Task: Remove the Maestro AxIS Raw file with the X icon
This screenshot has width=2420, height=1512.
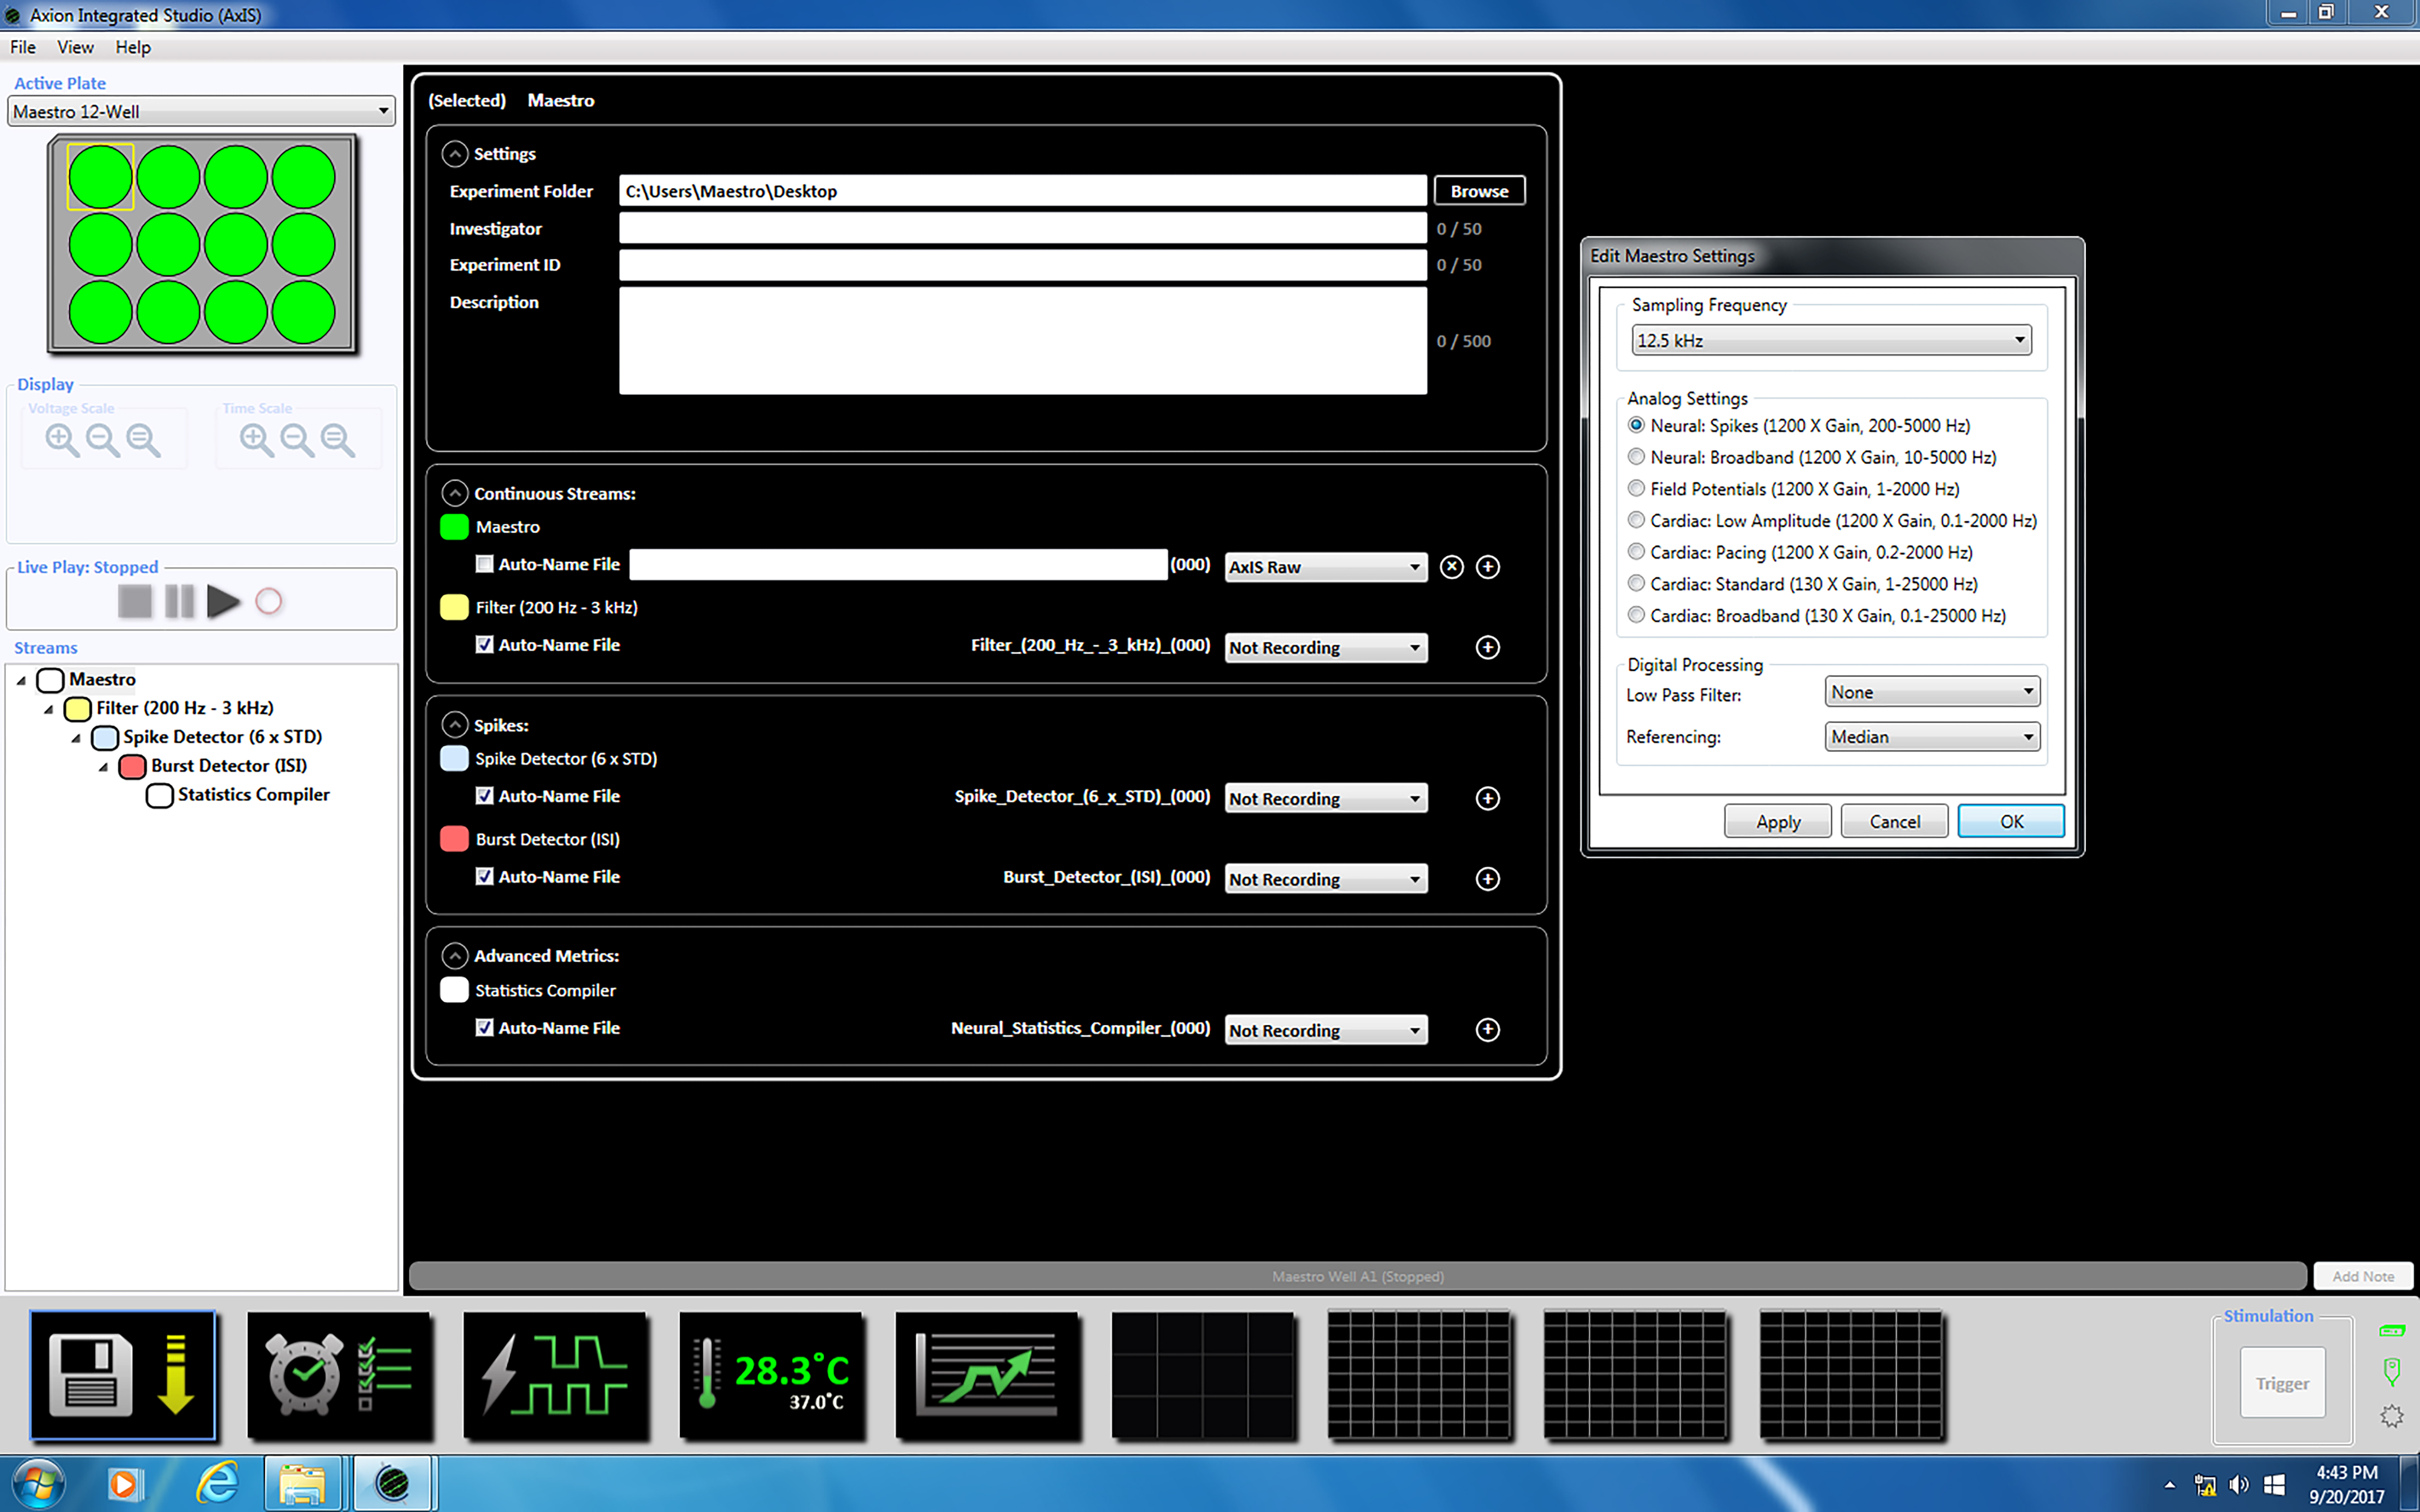Action: pos(1452,567)
